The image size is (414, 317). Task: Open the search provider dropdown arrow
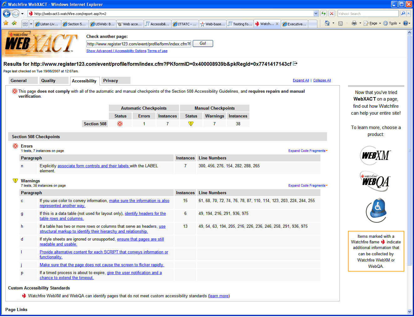[408, 13]
